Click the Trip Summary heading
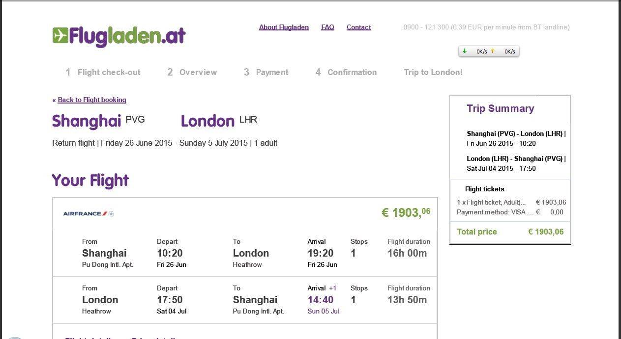The height and width of the screenshot is (339, 621). tap(500, 108)
